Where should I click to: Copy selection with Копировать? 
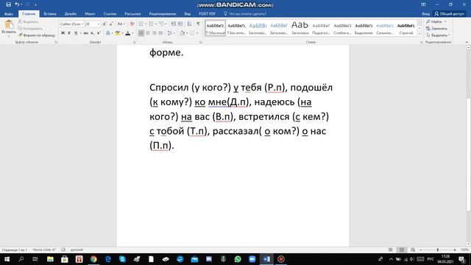point(30,29)
